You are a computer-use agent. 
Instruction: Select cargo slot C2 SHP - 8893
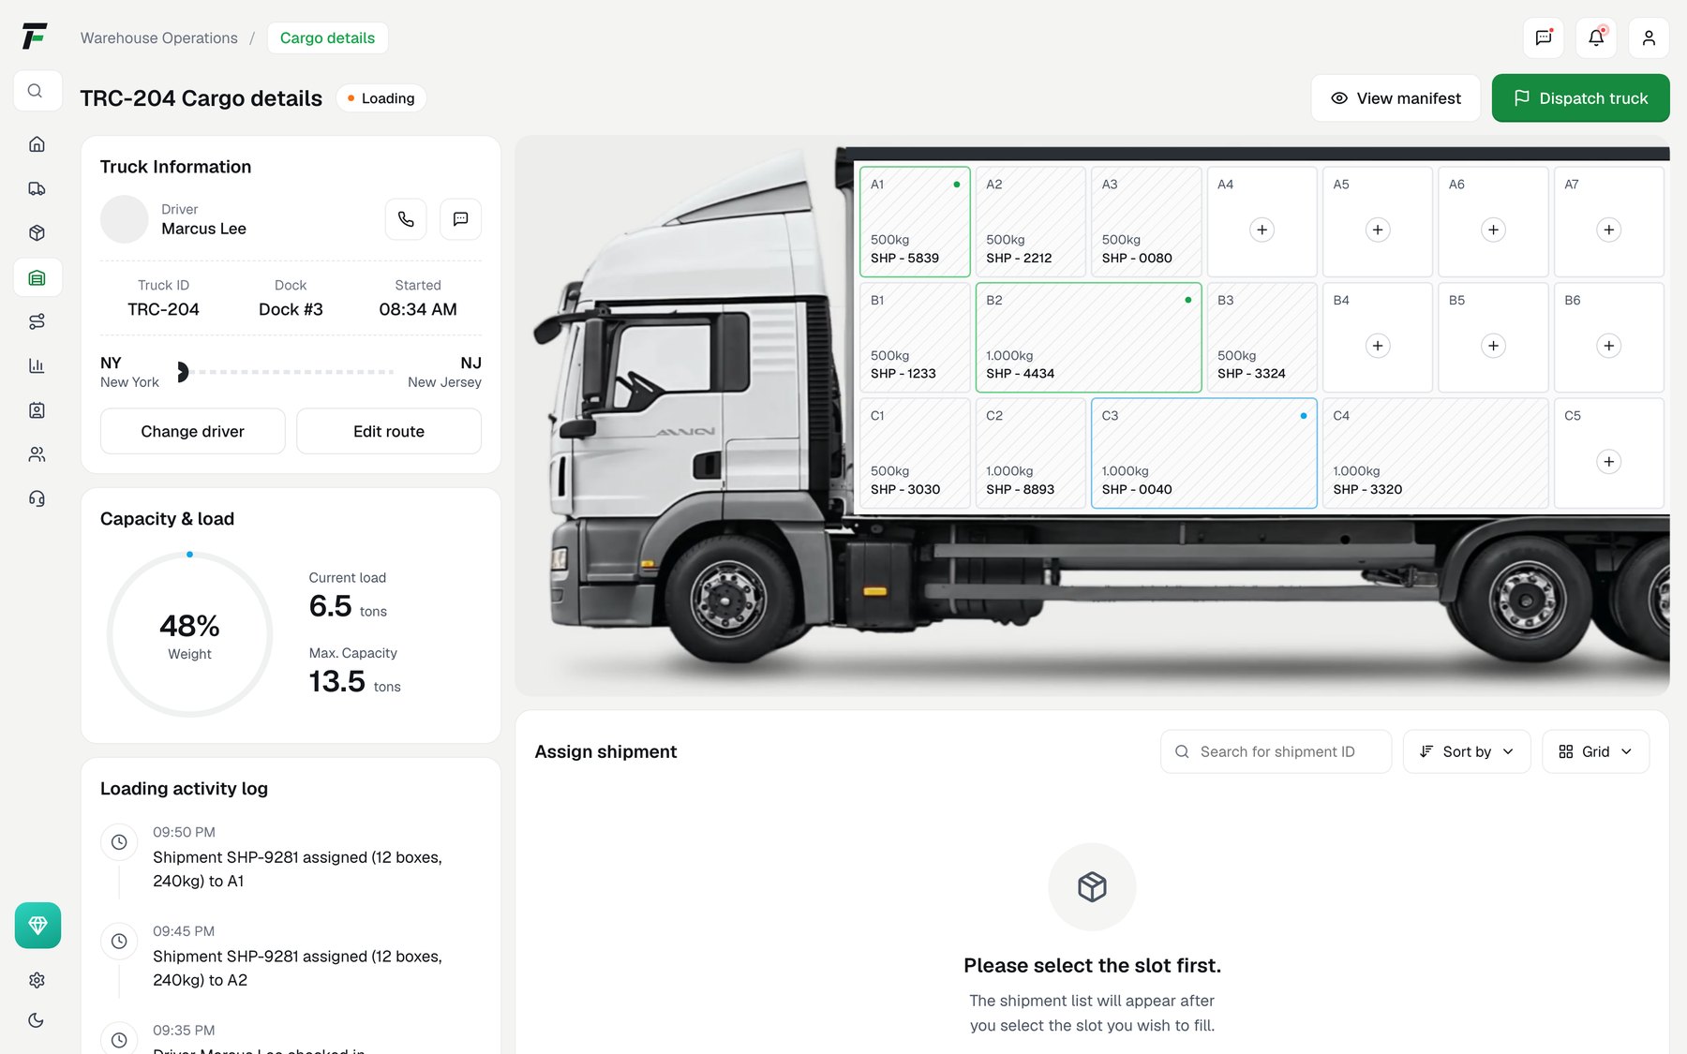point(1031,453)
